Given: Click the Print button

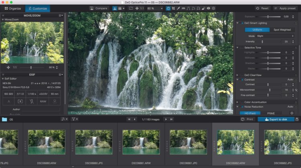Looking at the screenshot, I should [x=247, y=119].
